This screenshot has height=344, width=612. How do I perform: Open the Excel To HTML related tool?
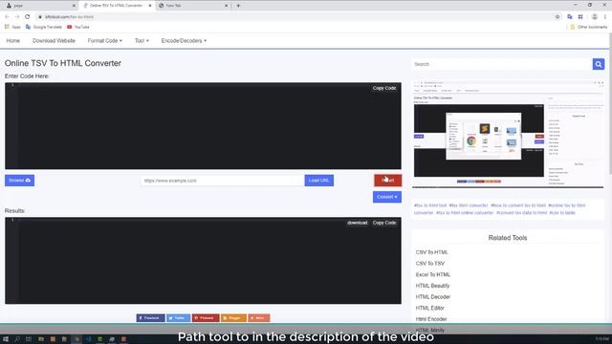(x=433, y=274)
